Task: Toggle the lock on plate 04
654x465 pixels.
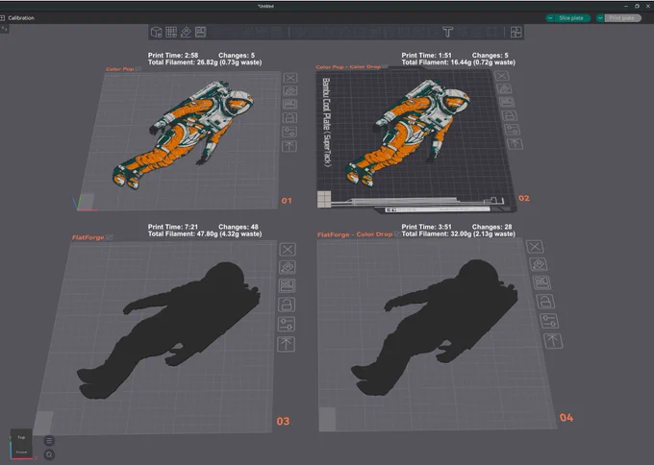Action: [x=545, y=302]
